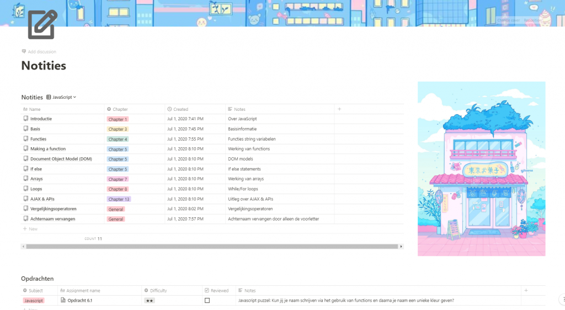Open the Introductie page icon
The image size is (565, 310).
(x=26, y=119)
